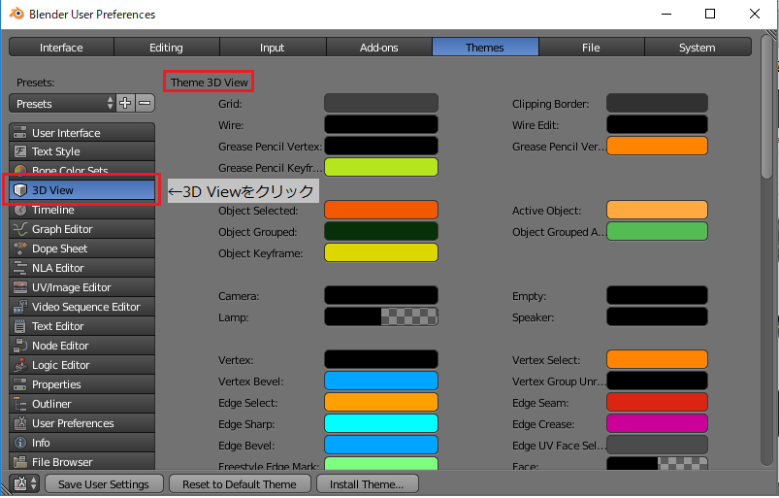The width and height of the screenshot is (779, 498).
Task: Select Timeline theme entry
Action: [81, 210]
